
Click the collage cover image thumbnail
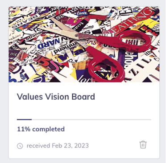84,45
